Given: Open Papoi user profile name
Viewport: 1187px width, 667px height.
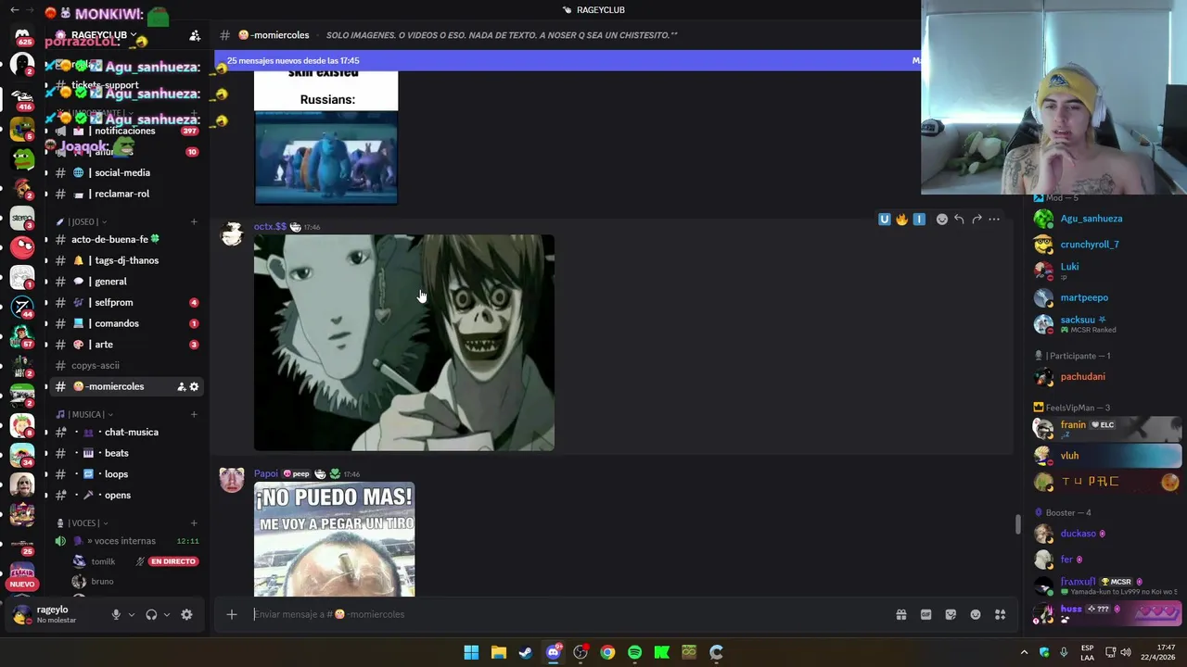Looking at the screenshot, I should point(265,473).
